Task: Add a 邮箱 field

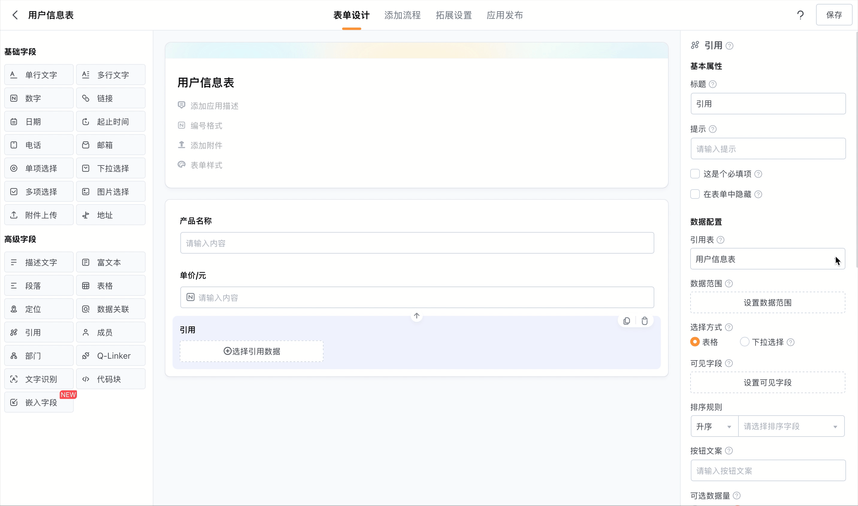Action: [111, 145]
